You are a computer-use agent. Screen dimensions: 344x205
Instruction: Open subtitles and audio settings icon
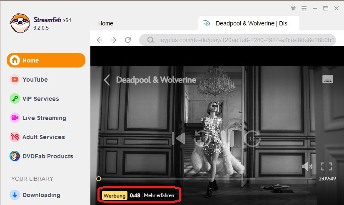327,80
